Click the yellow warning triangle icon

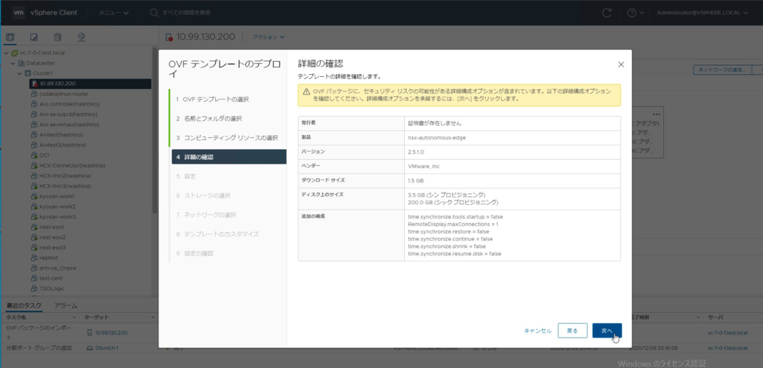306,93
